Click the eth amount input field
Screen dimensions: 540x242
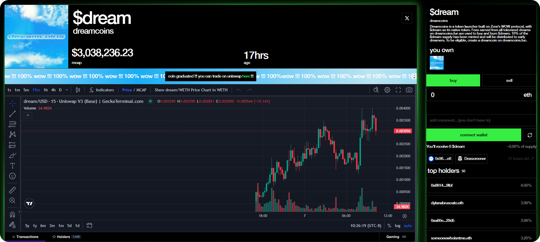point(474,95)
